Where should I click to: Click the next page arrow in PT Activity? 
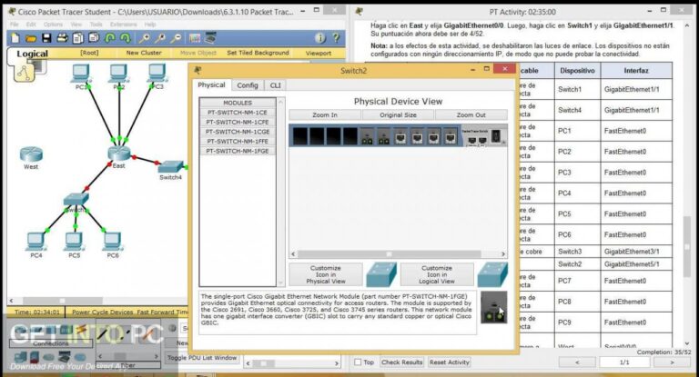(673, 362)
